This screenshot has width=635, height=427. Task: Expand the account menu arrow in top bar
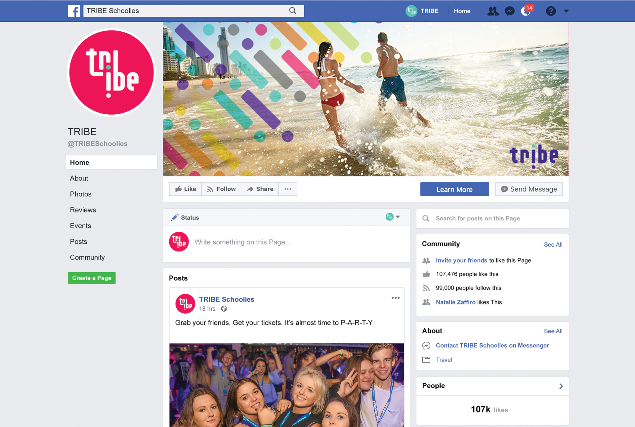(566, 11)
